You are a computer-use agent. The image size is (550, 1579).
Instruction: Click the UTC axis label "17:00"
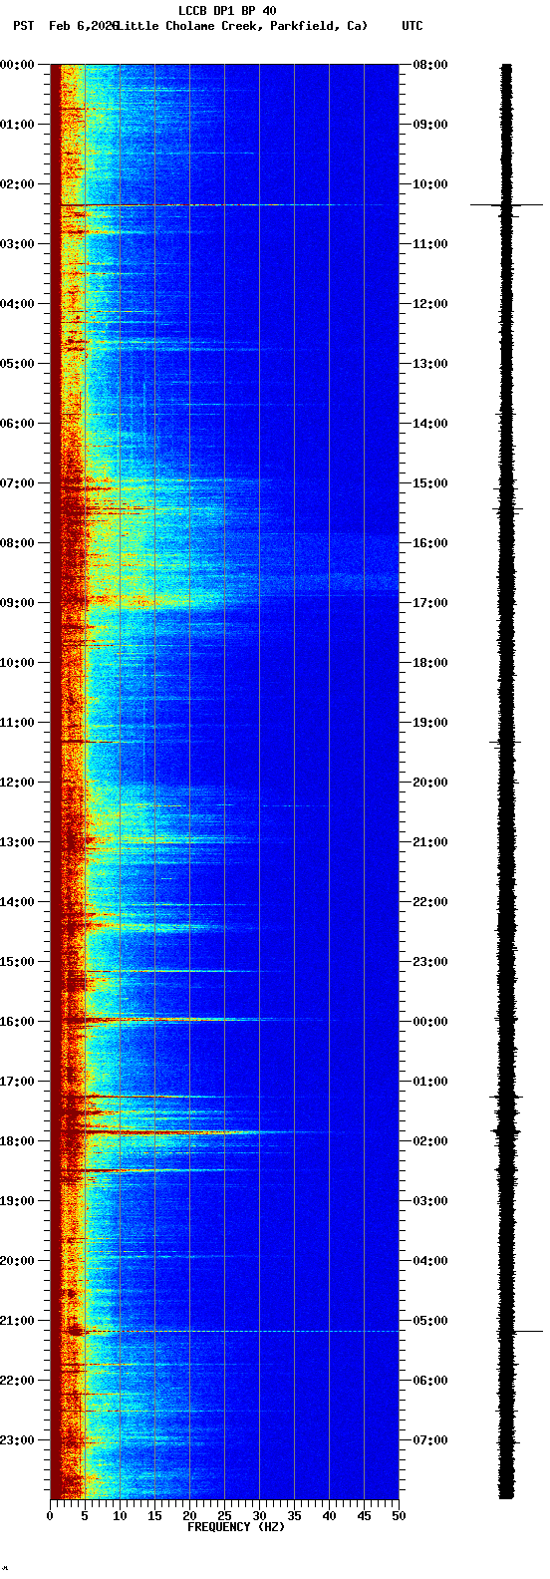pyautogui.click(x=430, y=603)
